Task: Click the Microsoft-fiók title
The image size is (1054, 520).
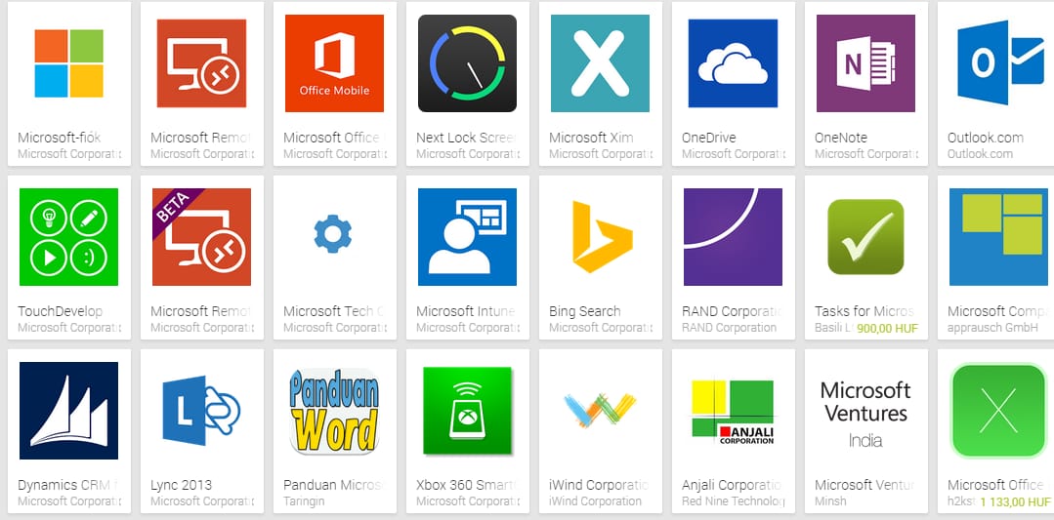Action: click(x=60, y=138)
